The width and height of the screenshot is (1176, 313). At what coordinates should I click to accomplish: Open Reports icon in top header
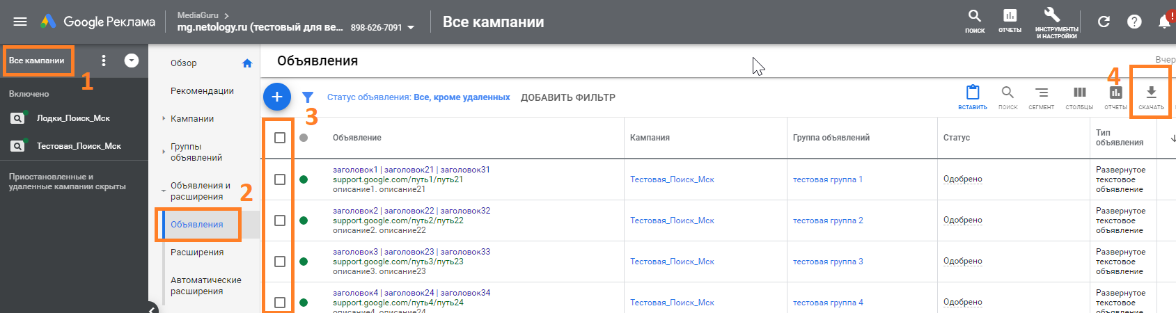coord(1010,17)
